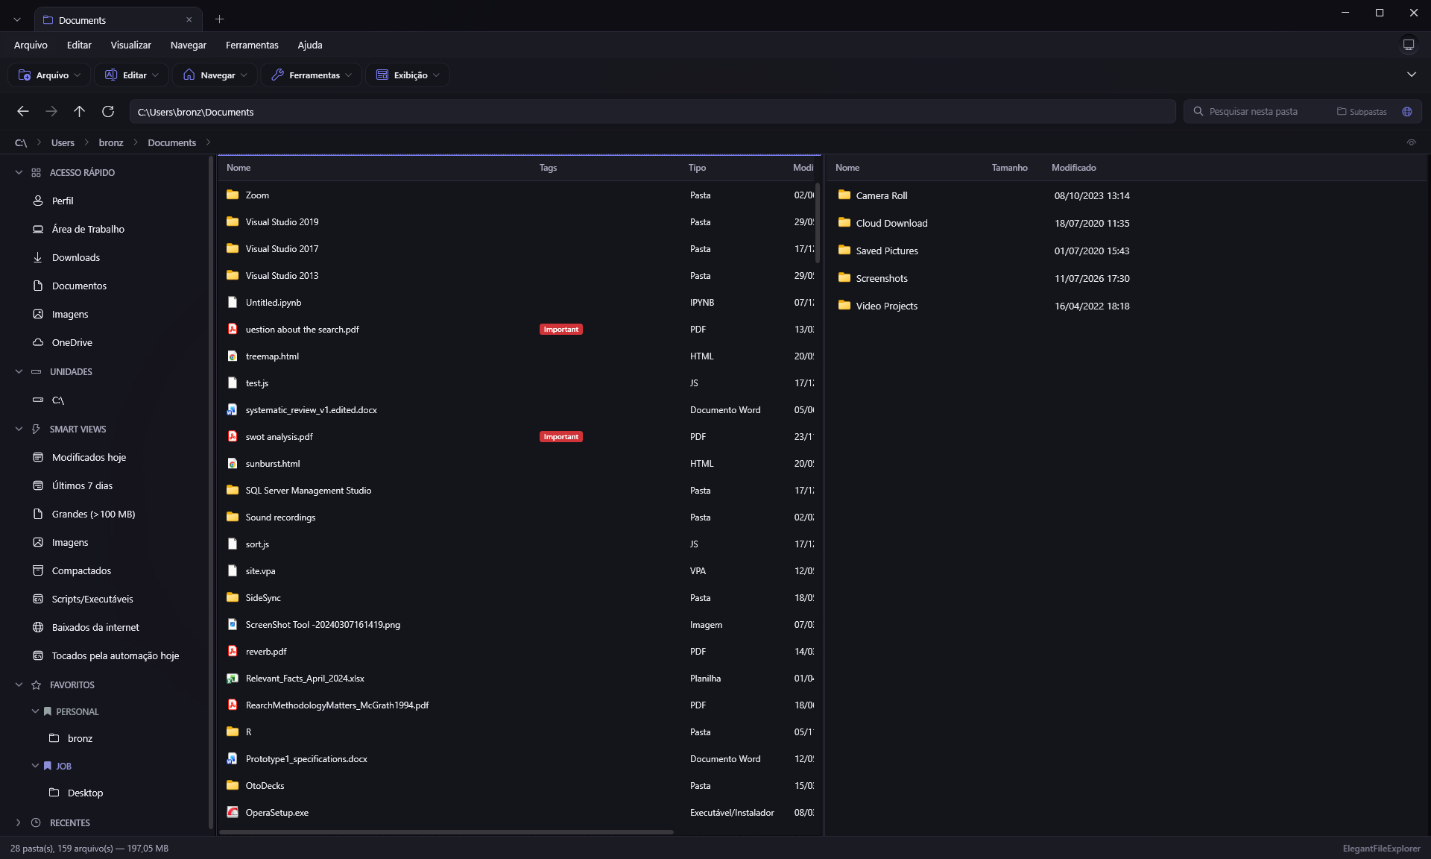1431x859 pixels.
Task: Open the Ferramentas menu in menu bar
Action: pos(252,45)
